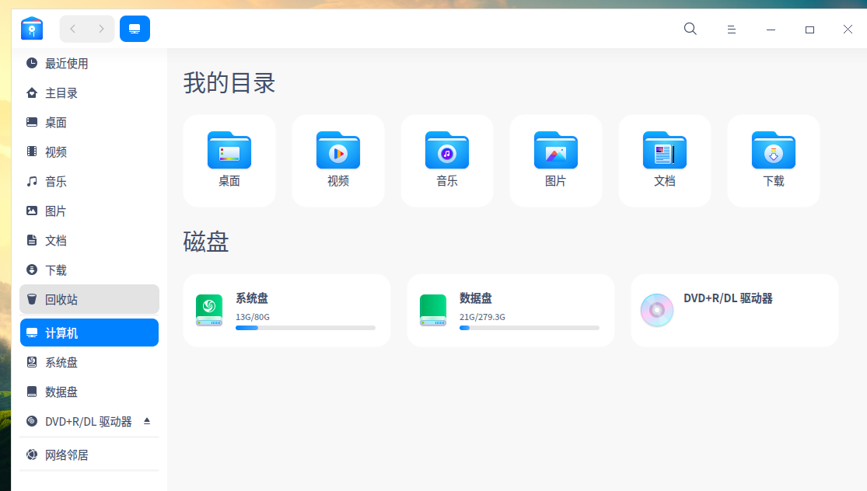Screen dimensions: 867x491
Task: Open the search icon in the title bar
Action: coord(690,29)
